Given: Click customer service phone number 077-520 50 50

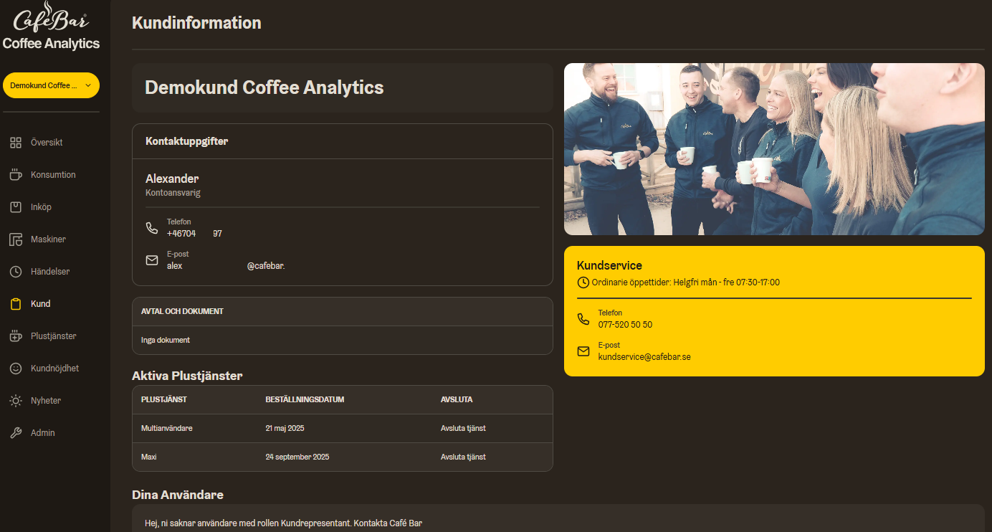Looking at the screenshot, I should [x=625, y=324].
